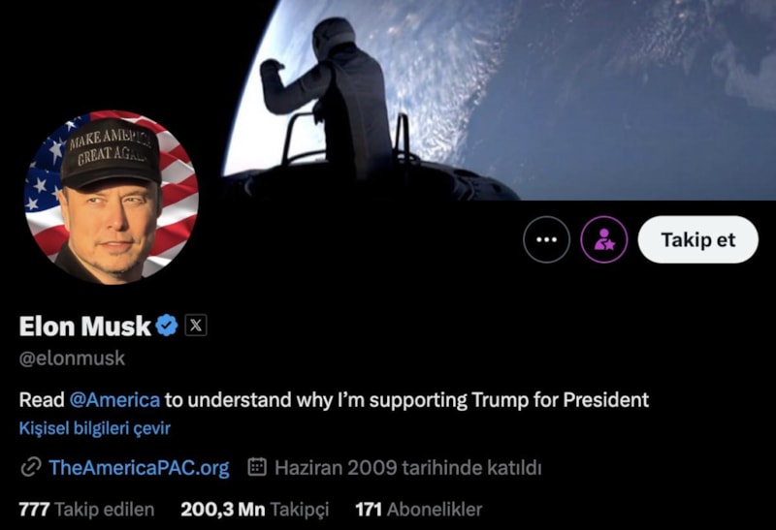Click bio text about supporting Trump
The image size is (776, 530).
pyautogui.click(x=334, y=400)
